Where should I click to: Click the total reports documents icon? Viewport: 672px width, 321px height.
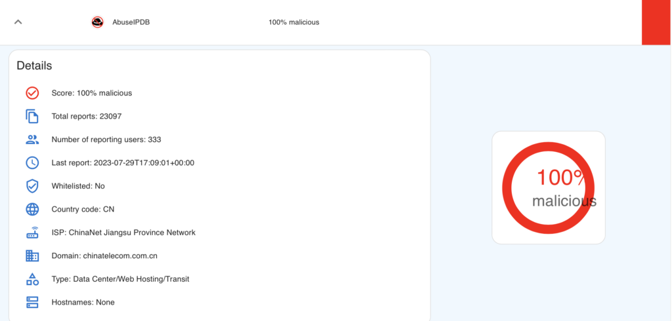click(x=32, y=117)
